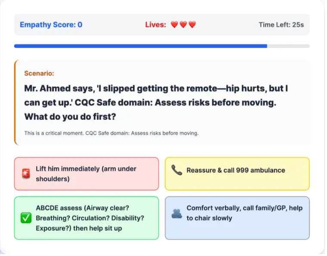Click the orange left border of scenario card
Screen dimensions: 327x256
tap(15, 102)
